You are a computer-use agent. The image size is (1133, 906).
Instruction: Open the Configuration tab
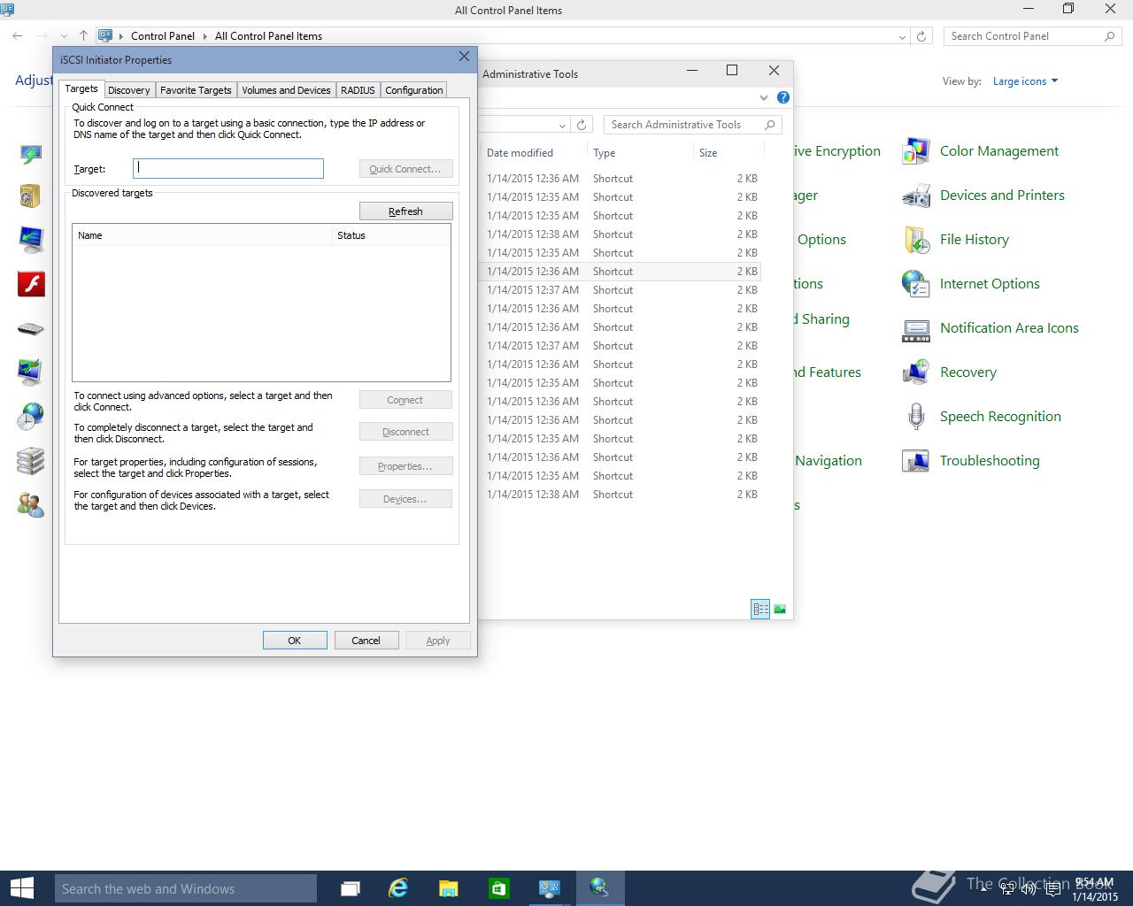click(x=414, y=90)
